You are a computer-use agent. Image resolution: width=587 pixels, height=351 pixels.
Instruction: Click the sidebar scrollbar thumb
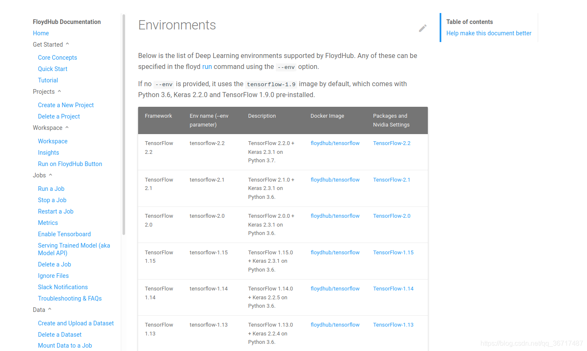(x=124, y=124)
